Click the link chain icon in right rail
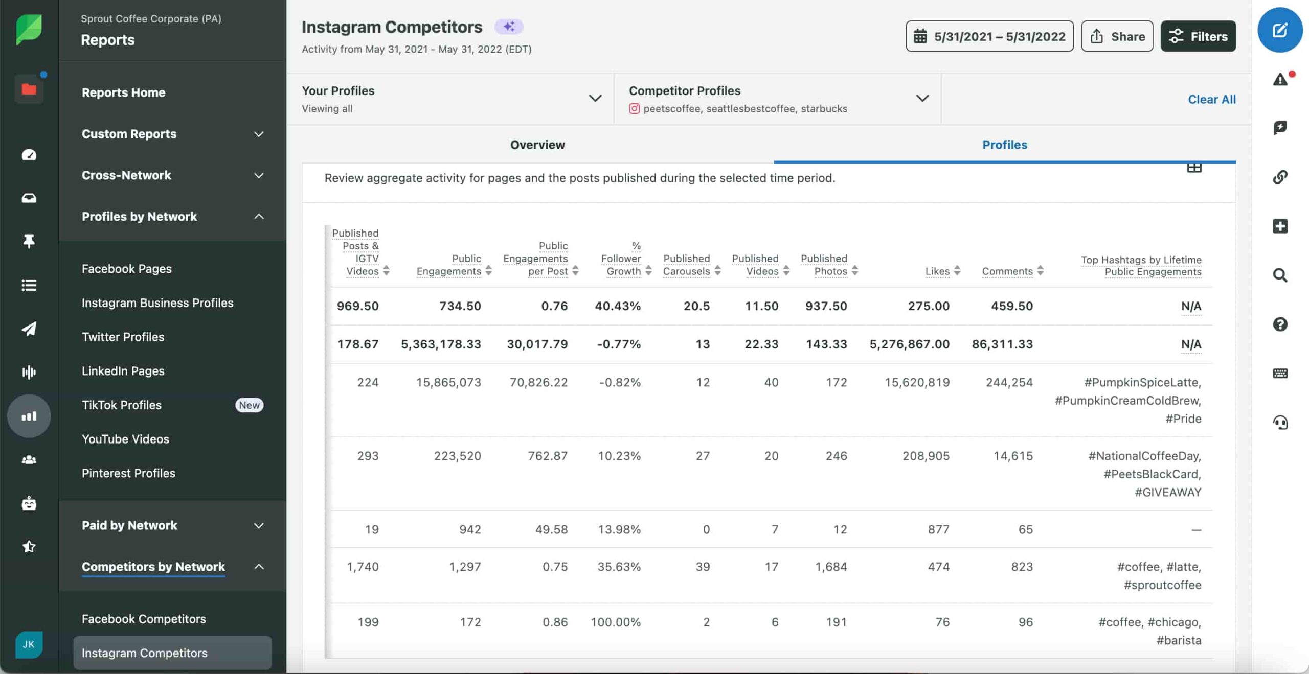Viewport: 1309px width, 674px height. pos(1280,177)
